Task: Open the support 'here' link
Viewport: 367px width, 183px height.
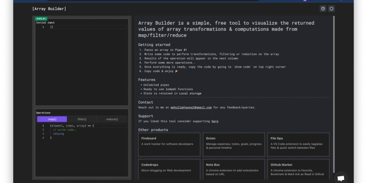Action: 215,121
